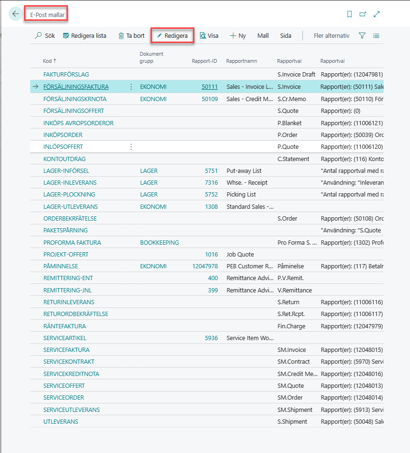Go back with the arrow button
The width and height of the screenshot is (410, 453).
(x=16, y=14)
